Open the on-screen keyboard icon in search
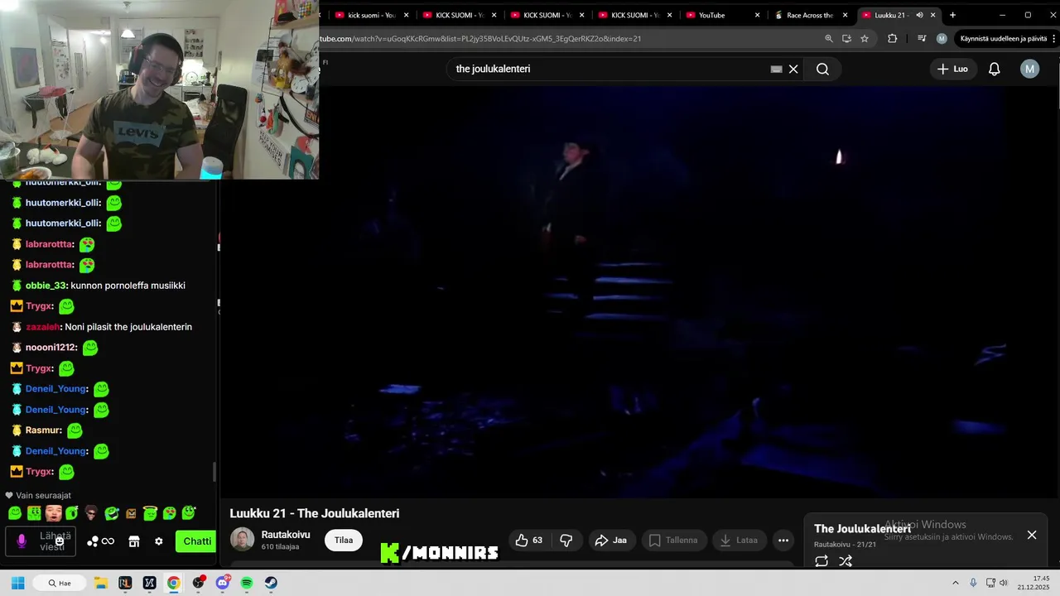The width and height of the screenshot is (1060, 596). coord(776,70)
